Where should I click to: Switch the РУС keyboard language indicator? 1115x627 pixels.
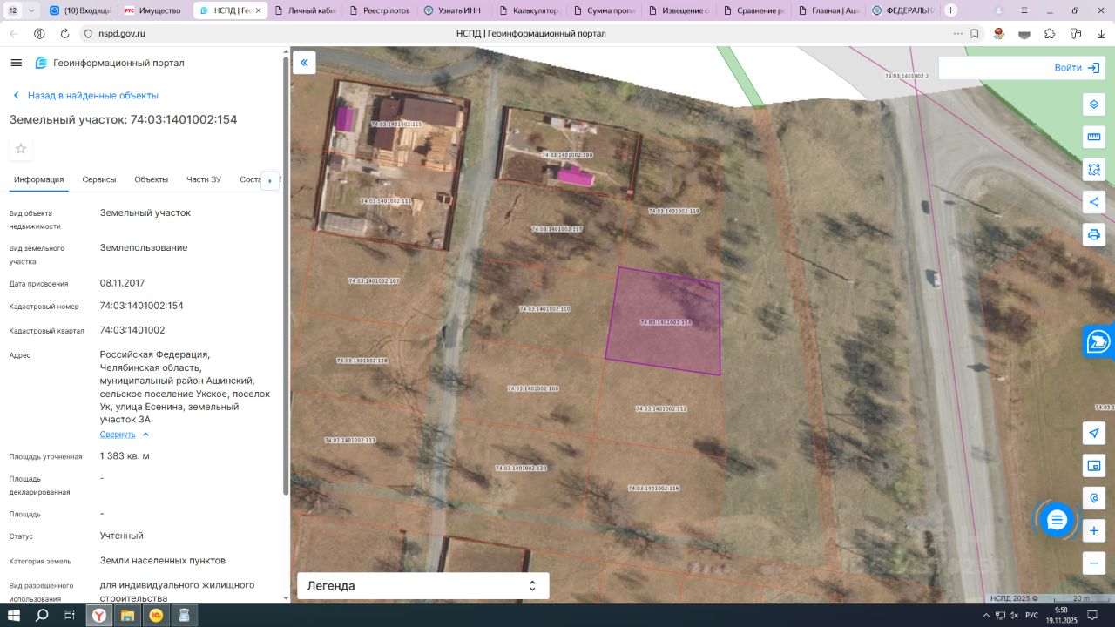[x=1031, y=616]
